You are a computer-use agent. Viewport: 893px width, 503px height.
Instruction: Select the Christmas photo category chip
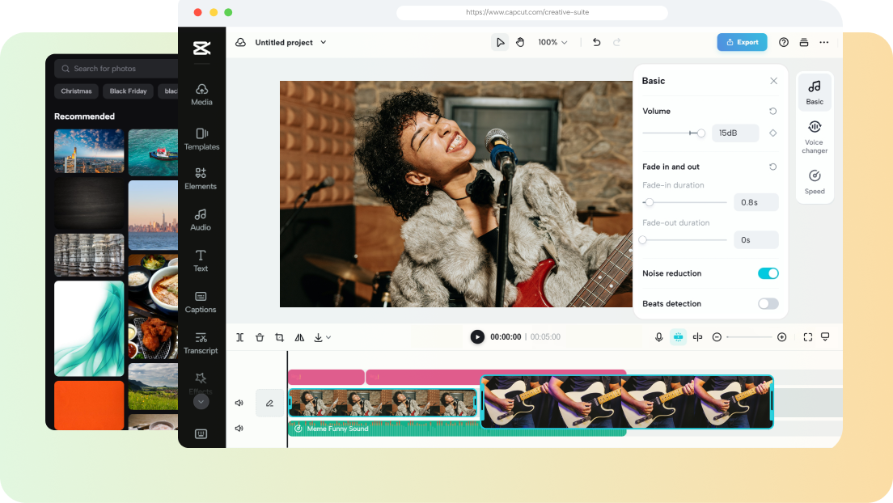(76, 91)
